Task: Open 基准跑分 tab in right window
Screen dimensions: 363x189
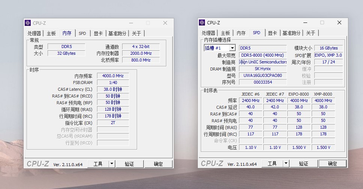Action: (291, 33)
